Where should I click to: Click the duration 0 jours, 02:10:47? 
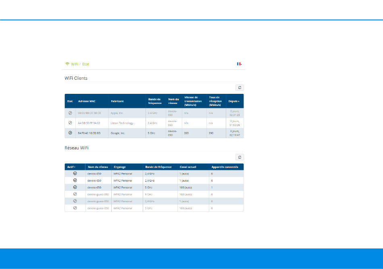(235, 133)
